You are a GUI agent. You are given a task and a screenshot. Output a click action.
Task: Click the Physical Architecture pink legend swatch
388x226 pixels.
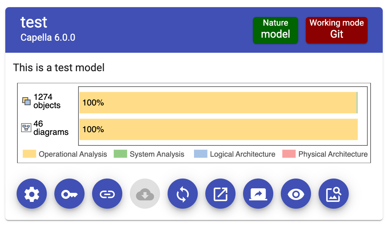click(x=289, y=154)
